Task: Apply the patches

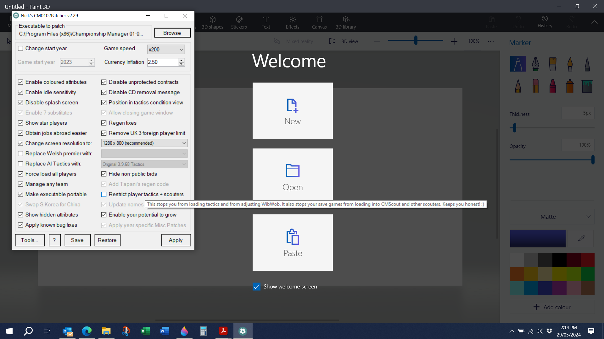Action: 176,240
